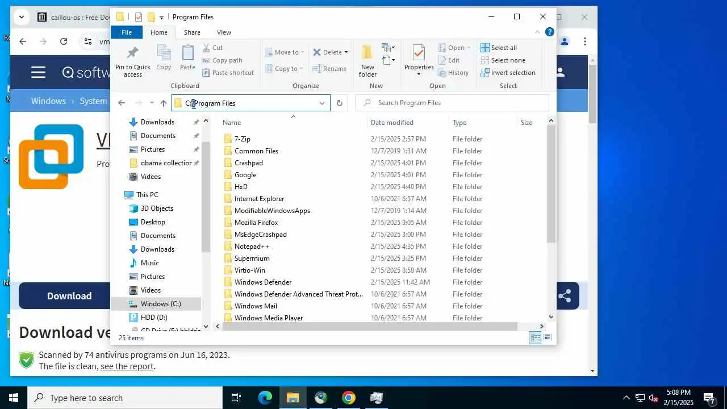727x409 pixels.
Task: Open the see the report link
Action: 127,366
